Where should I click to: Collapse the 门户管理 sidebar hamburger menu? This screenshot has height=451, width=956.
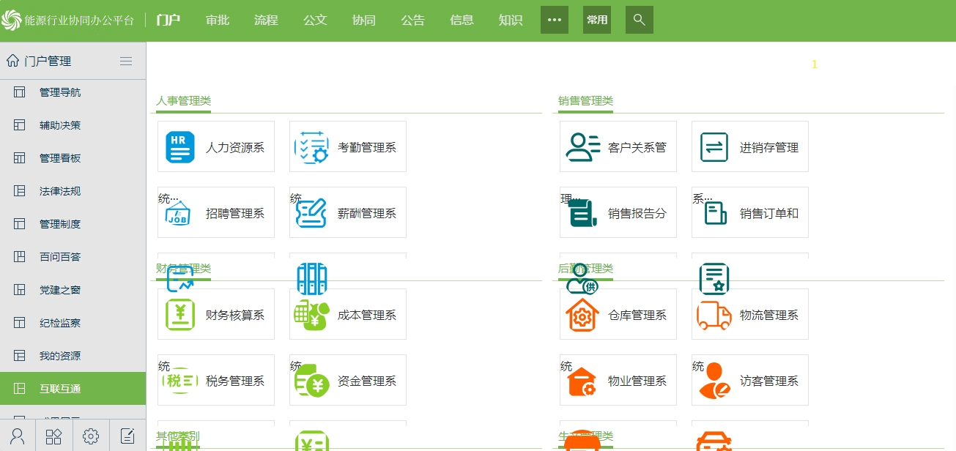126,61
